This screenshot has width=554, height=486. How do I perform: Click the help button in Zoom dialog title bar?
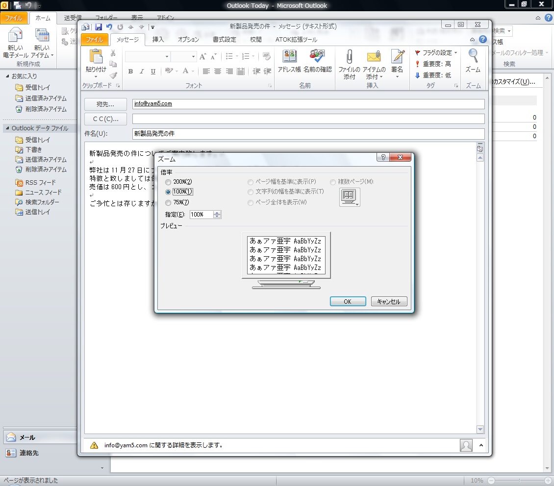383,157
